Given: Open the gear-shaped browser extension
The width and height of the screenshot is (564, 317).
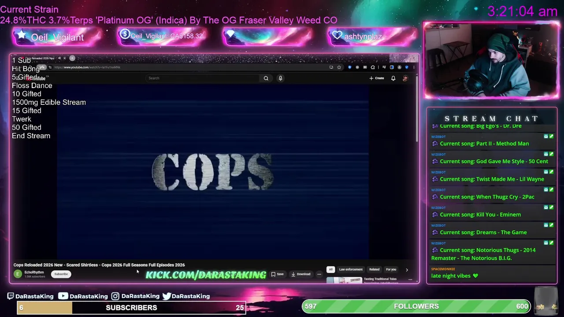Looking at the screenshot, I should pos(357,67).
